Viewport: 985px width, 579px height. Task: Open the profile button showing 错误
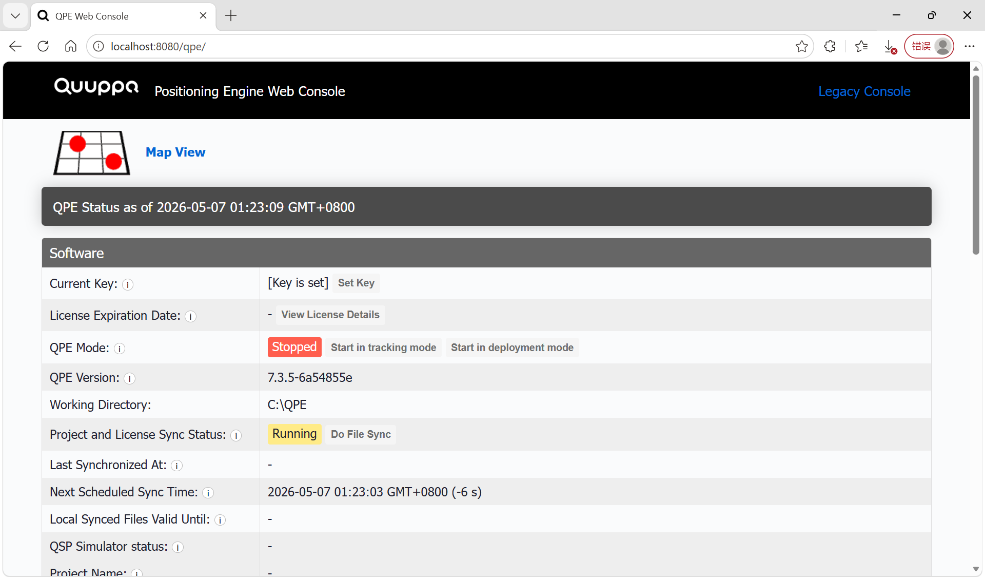coord(929,46)
